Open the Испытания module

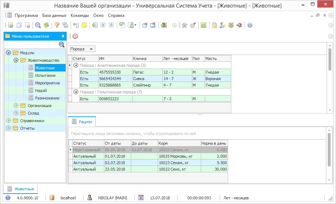[45, 75]
